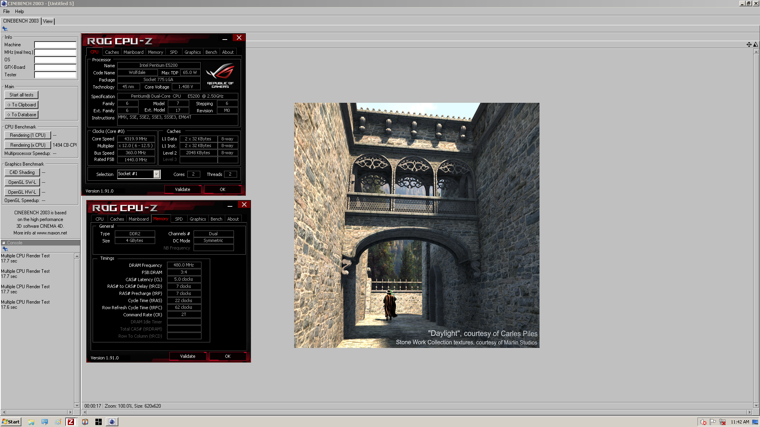760x427 pixels.
Task: Click the Start all tests button
Action: 21,95
